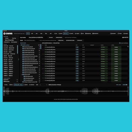Select the All formats filter
This screenshot has width=132, height=132.
tap(28, 34)
